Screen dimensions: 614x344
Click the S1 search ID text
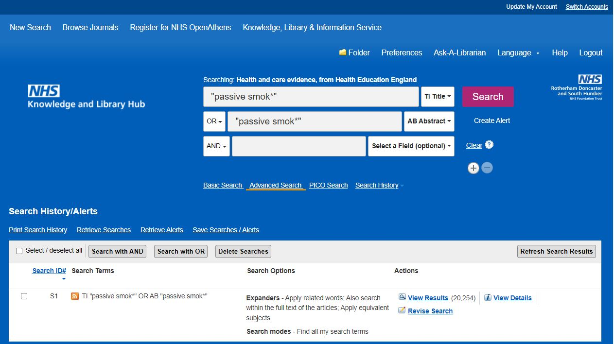click(54, 296)
